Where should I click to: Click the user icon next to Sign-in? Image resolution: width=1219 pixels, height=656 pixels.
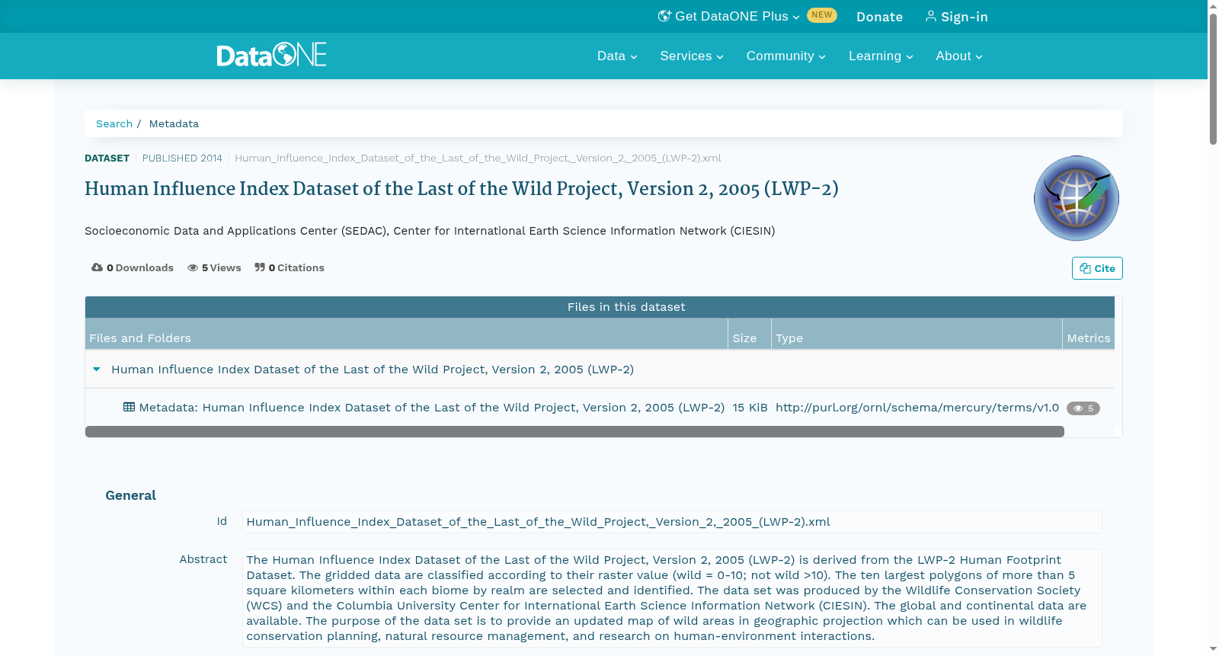click(931, 16)
